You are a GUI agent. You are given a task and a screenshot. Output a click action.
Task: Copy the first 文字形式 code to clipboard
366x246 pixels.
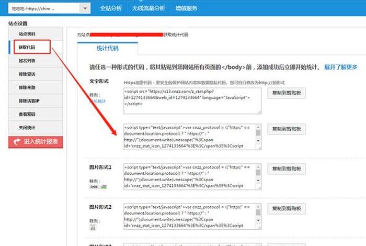click(x=287, y=93)
